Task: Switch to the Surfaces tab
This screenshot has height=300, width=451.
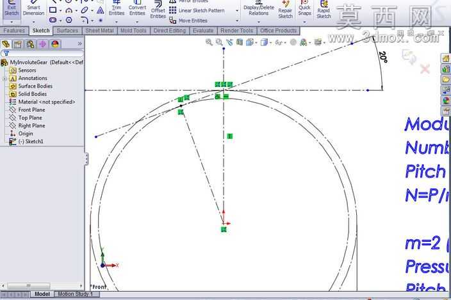Action: 67,31
